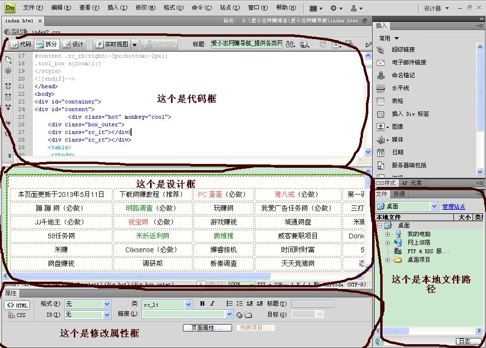Select the 插入 panel tab
Viewport: 486px width, 348px height.
(381, 26)
